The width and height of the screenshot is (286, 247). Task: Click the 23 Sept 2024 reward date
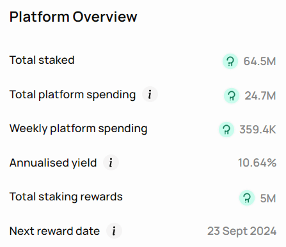242,231
